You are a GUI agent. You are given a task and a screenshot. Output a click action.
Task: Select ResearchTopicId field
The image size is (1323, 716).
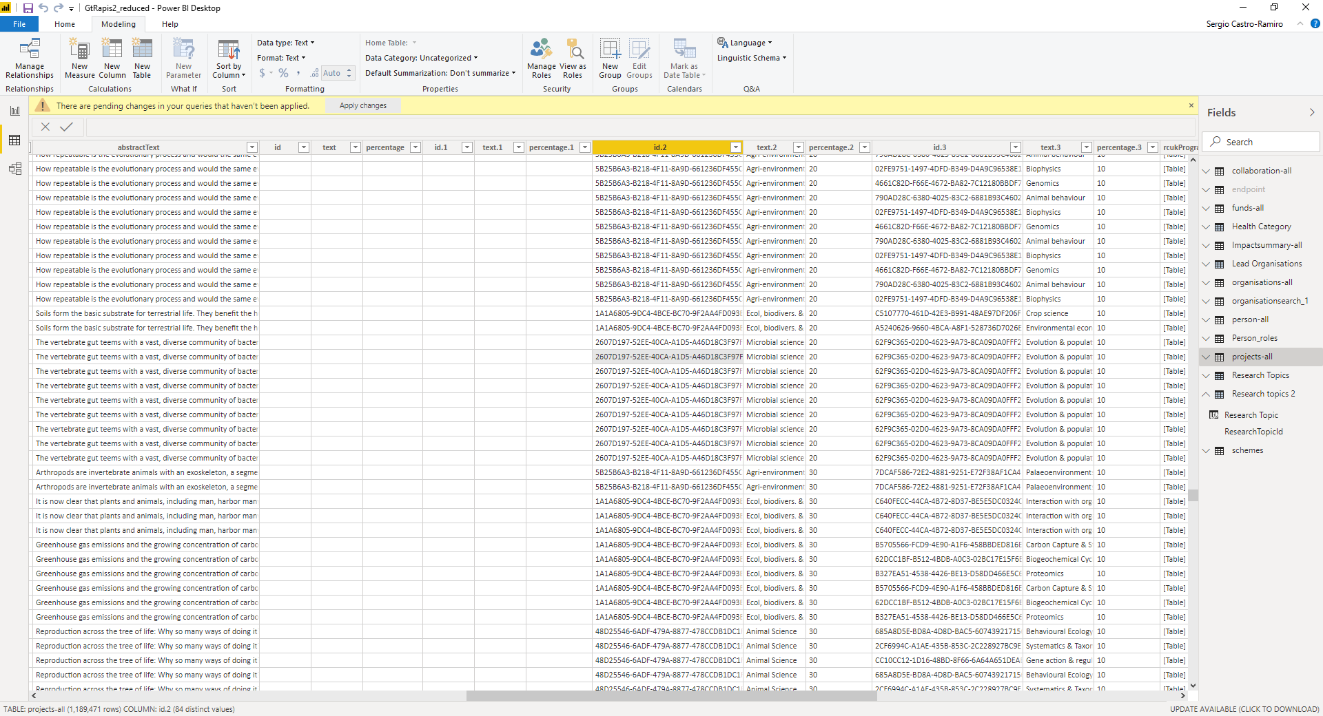[x=1253, y=432]
